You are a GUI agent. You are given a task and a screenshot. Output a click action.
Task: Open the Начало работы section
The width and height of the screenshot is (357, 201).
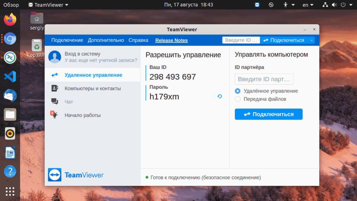(x=92, y=115)
